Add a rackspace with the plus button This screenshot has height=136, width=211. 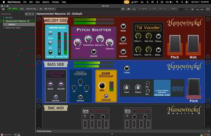click(26, 14)
